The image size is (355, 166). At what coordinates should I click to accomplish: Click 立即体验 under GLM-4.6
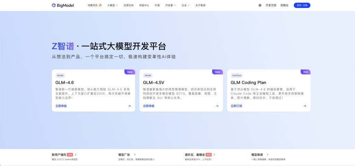tap(61, 106)
